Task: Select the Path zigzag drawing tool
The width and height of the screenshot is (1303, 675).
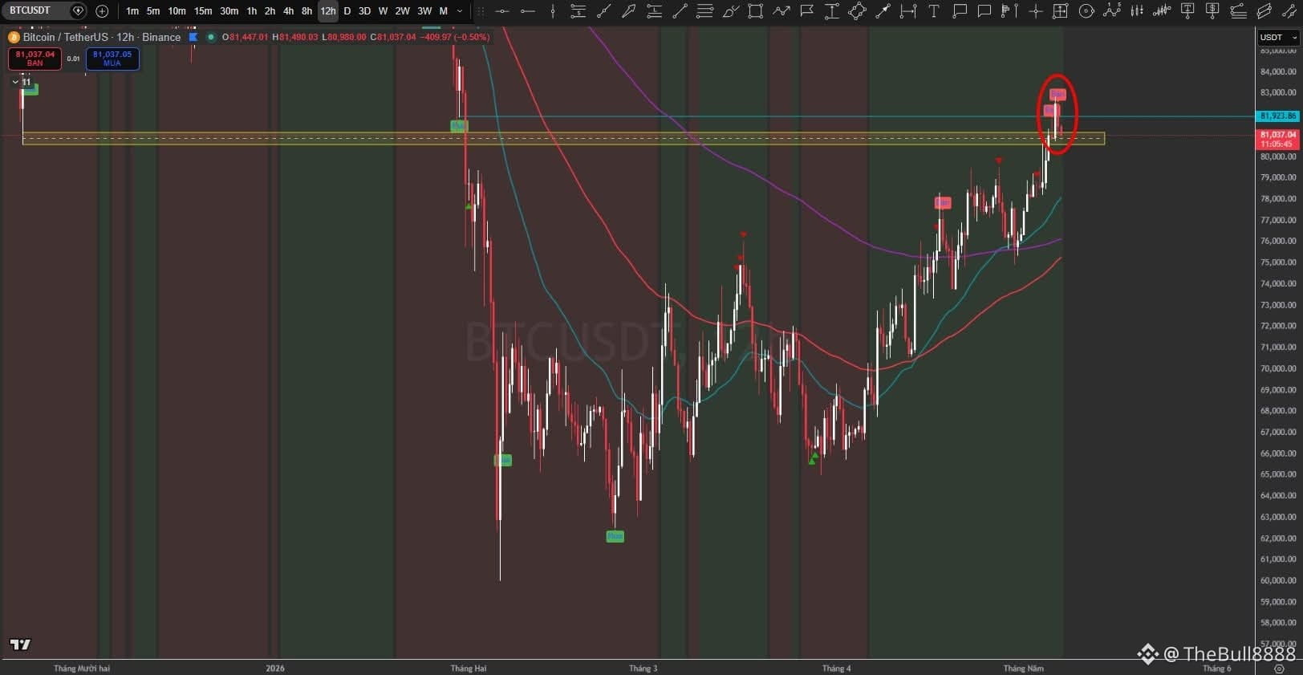Action: click(x=781, y=11)
